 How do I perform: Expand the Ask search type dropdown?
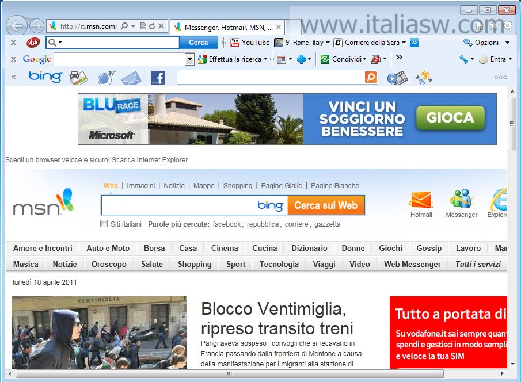[60, 43]
